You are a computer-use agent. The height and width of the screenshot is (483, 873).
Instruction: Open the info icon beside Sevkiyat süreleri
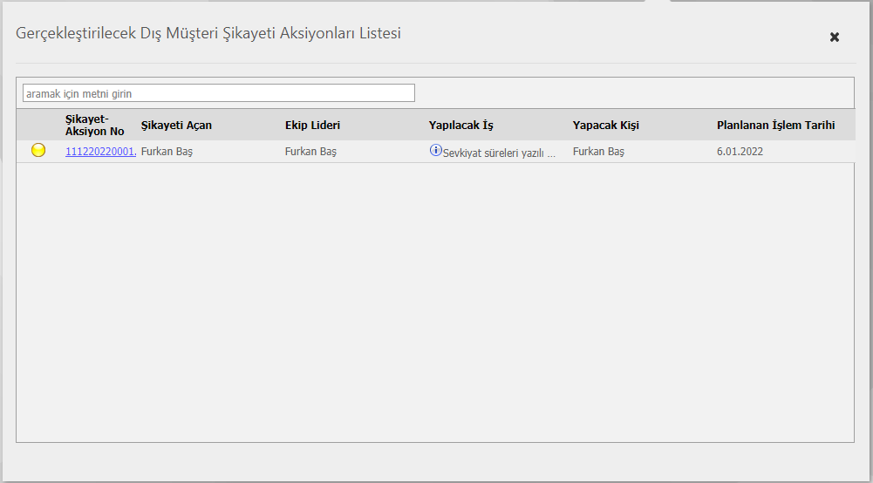point(435,150)
